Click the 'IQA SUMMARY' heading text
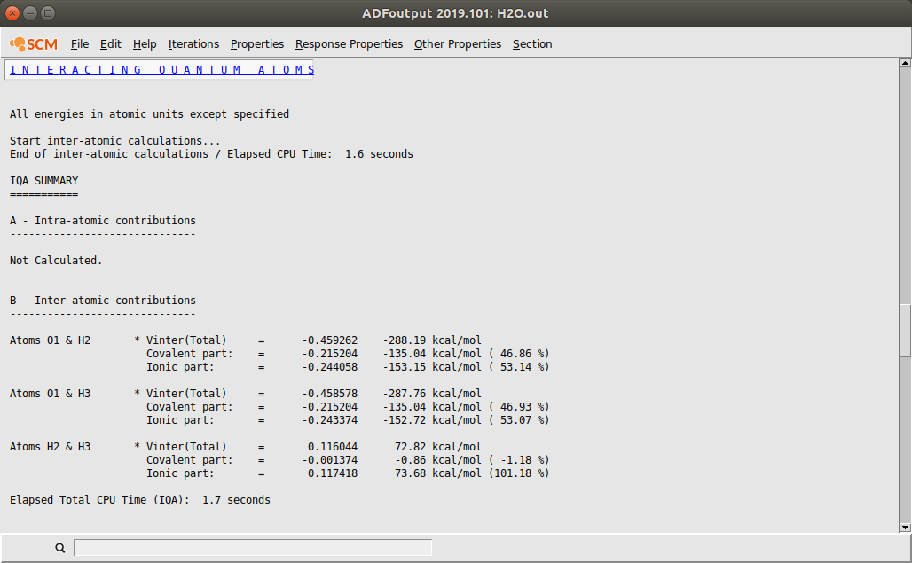This screenshot has height=563, width=912. tap(43, 181)
